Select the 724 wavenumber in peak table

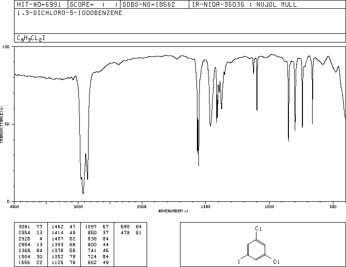pyautogui.click(x=92, y=257)
